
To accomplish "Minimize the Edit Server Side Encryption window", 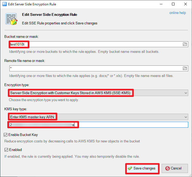I will pyautogui.click(x=161, y=4).
